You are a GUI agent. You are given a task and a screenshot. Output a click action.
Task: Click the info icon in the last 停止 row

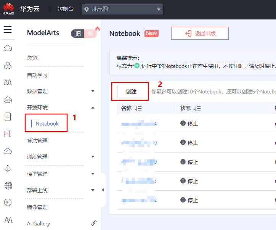tap(183, 200)
